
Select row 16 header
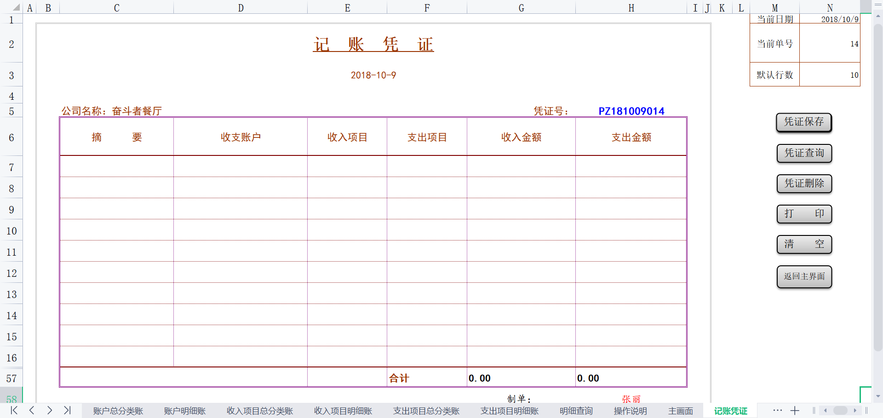point(11,358)
